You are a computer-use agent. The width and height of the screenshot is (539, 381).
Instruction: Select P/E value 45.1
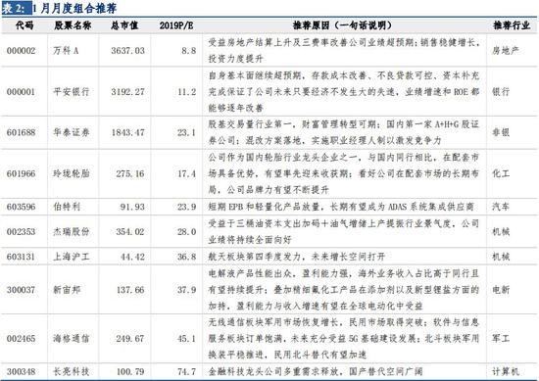(187, 339)
